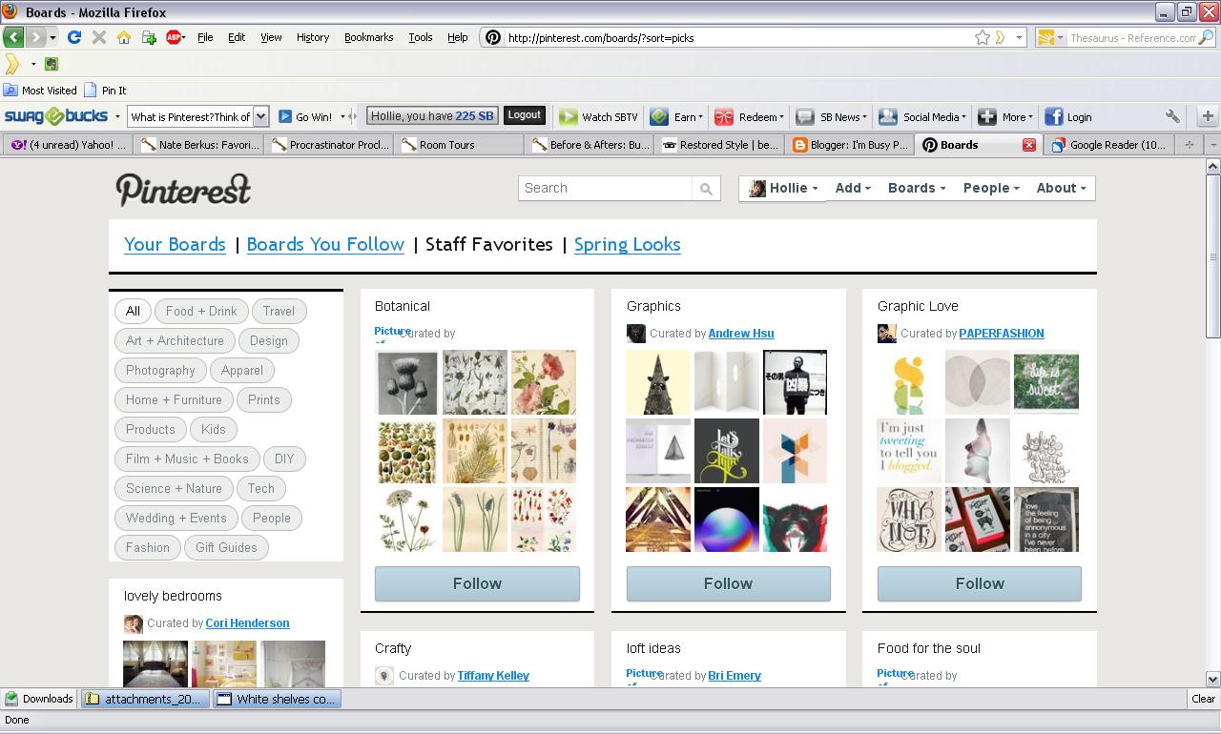Select the All category filter

pos(133,312)
